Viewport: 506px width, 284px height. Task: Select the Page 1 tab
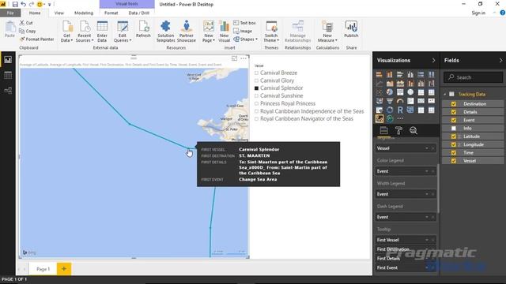pos(43,269)
